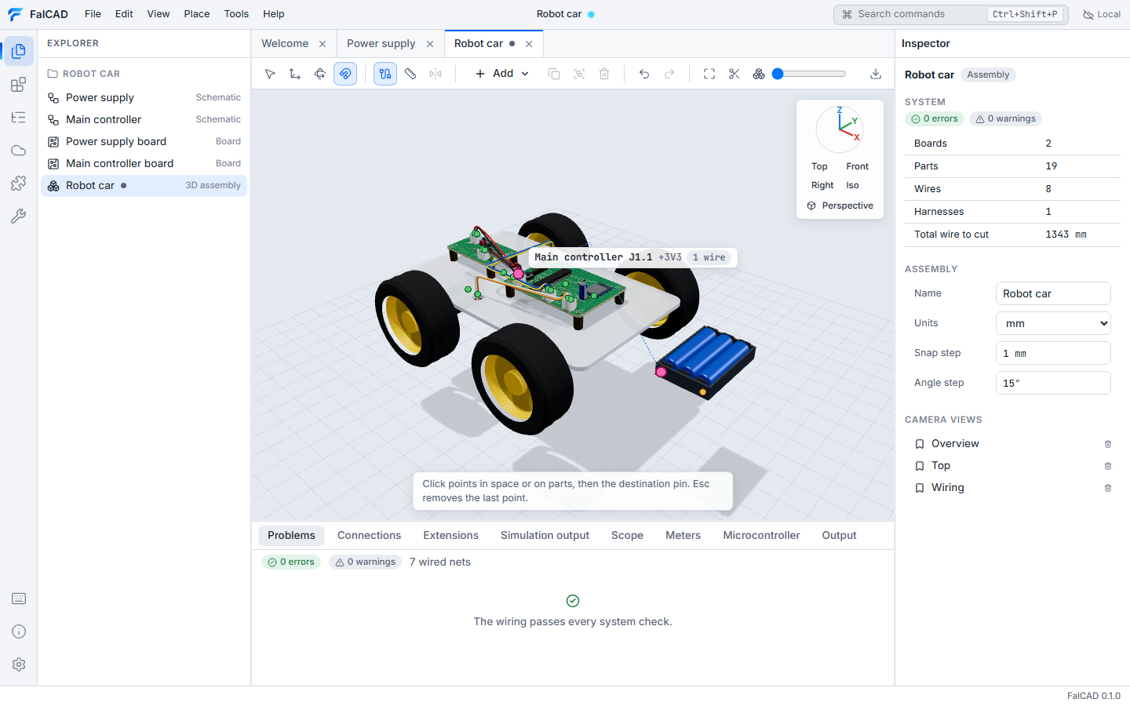Image resolution: width=1130 pixels, height=706 pixels.
Task: Select the pointer selection tool
Action: click(x=270, y=74)
